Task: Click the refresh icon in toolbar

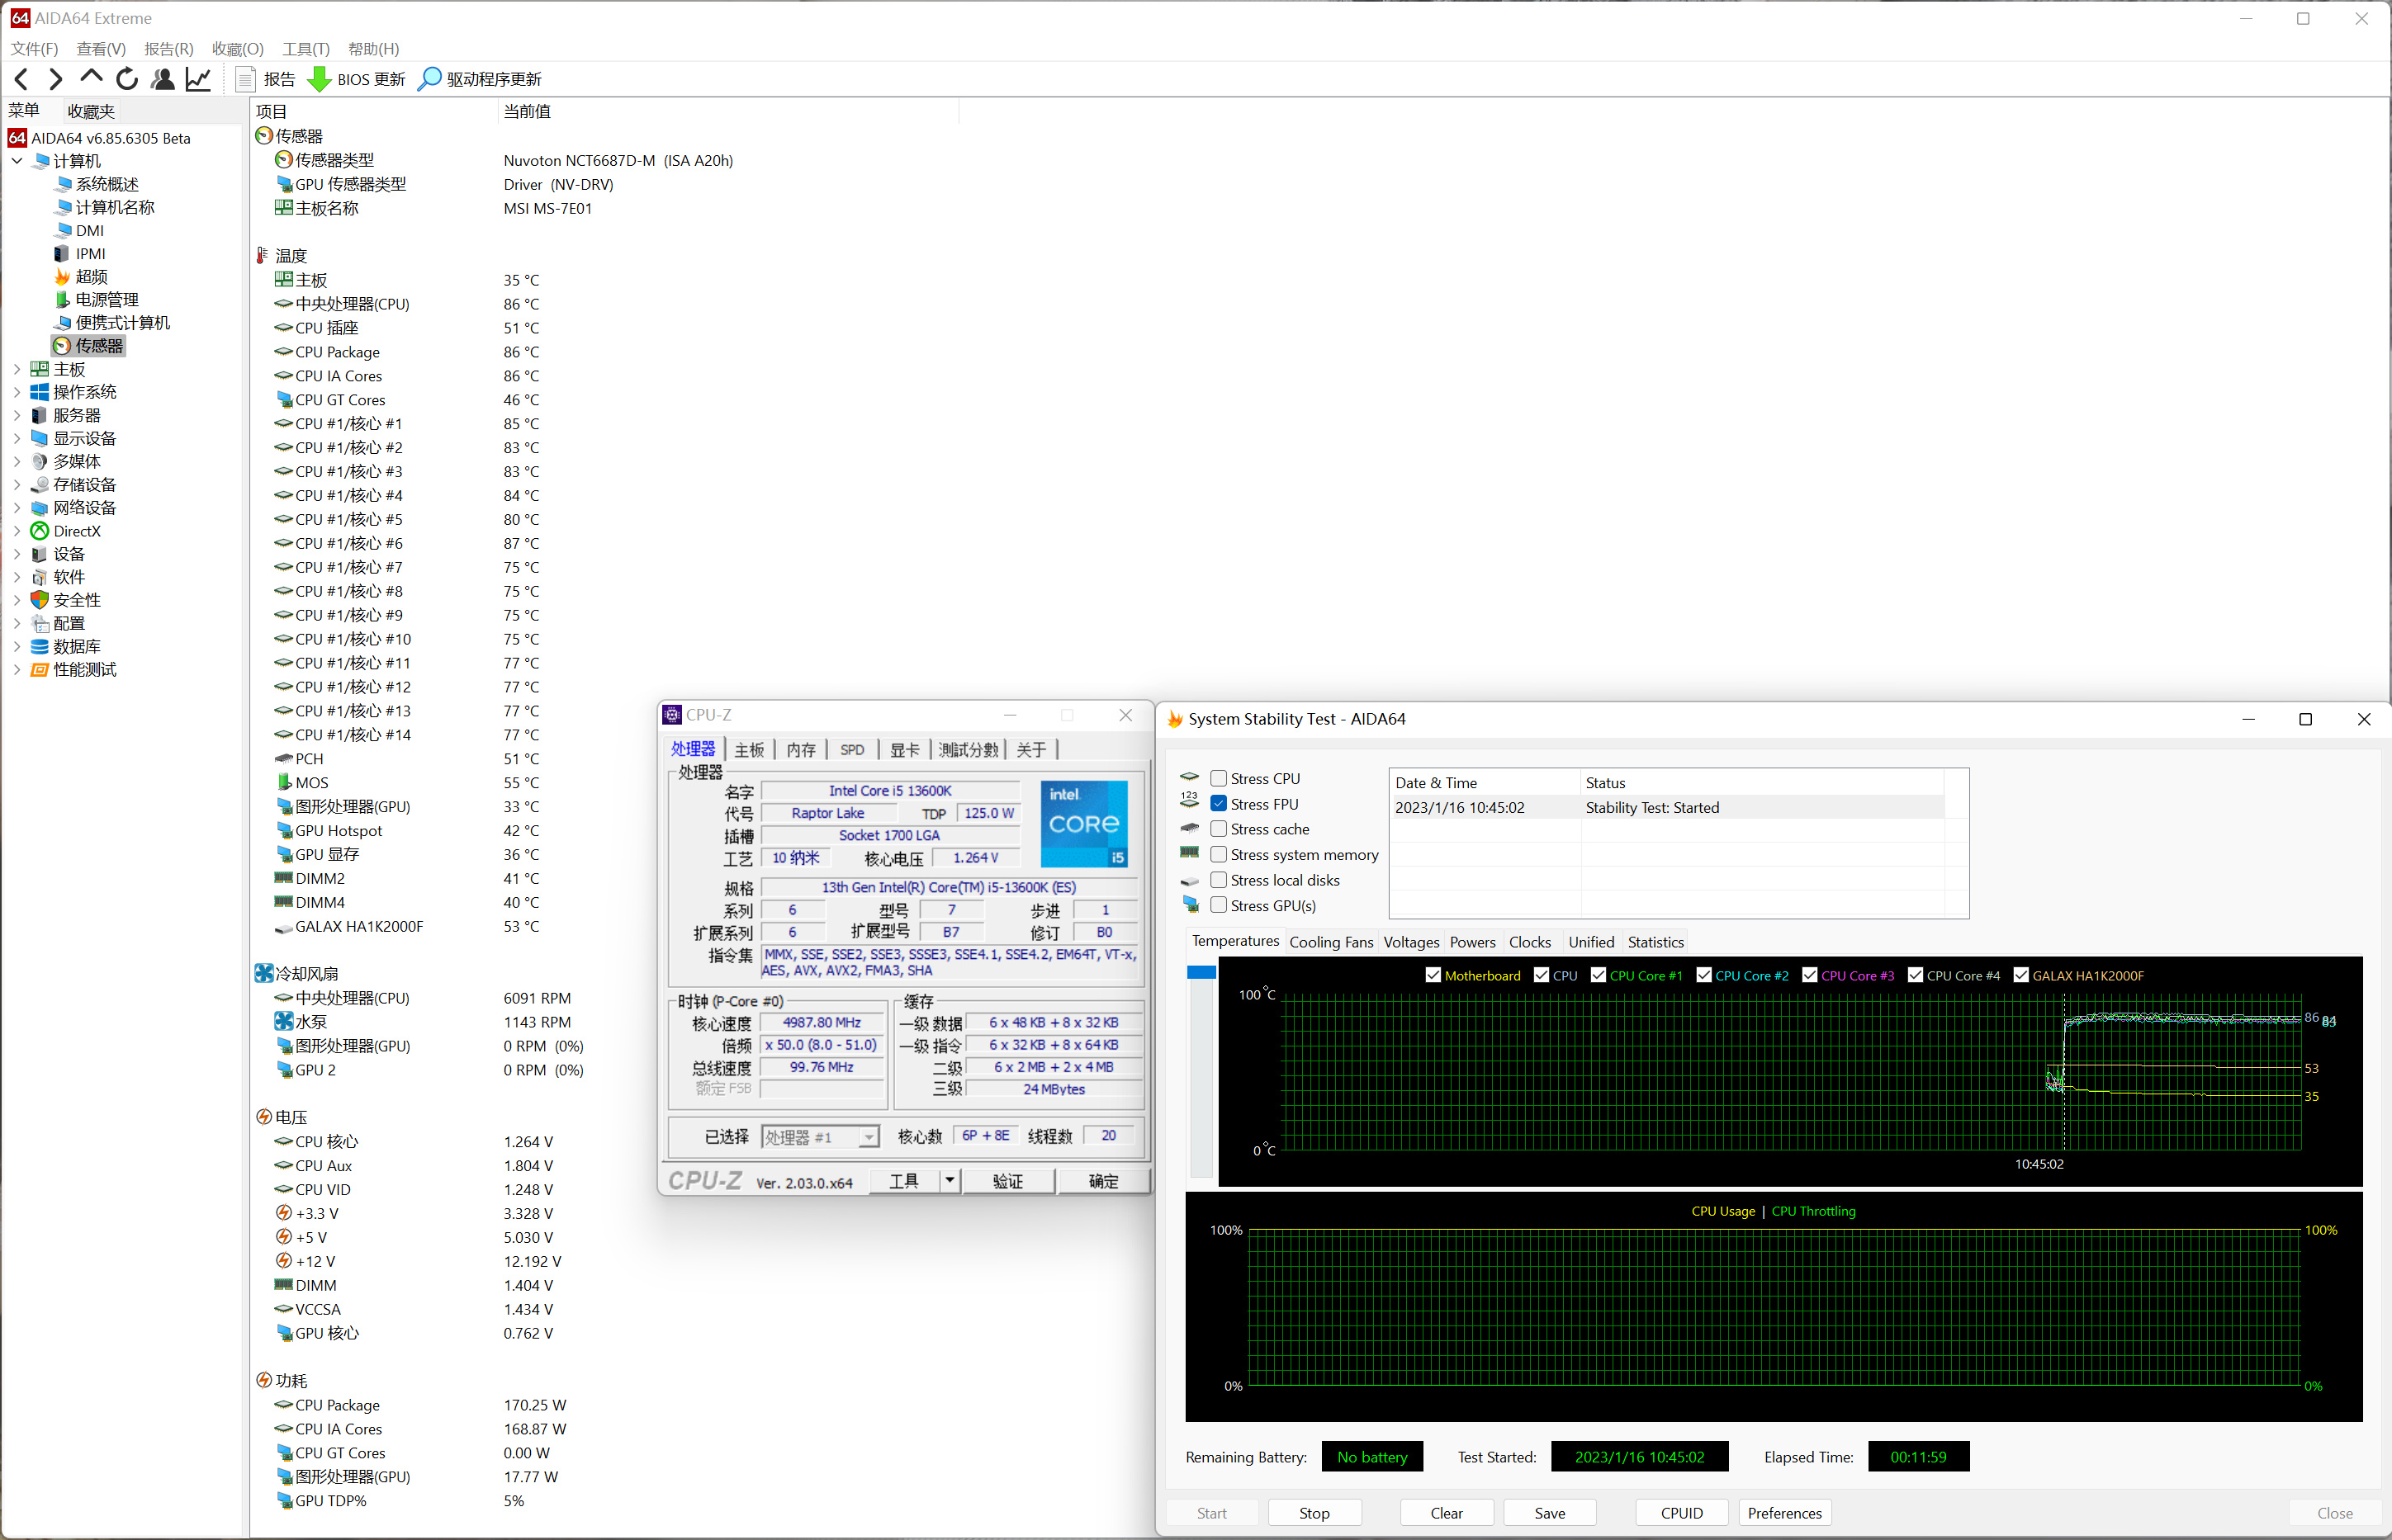Action: tap(127, 79)
